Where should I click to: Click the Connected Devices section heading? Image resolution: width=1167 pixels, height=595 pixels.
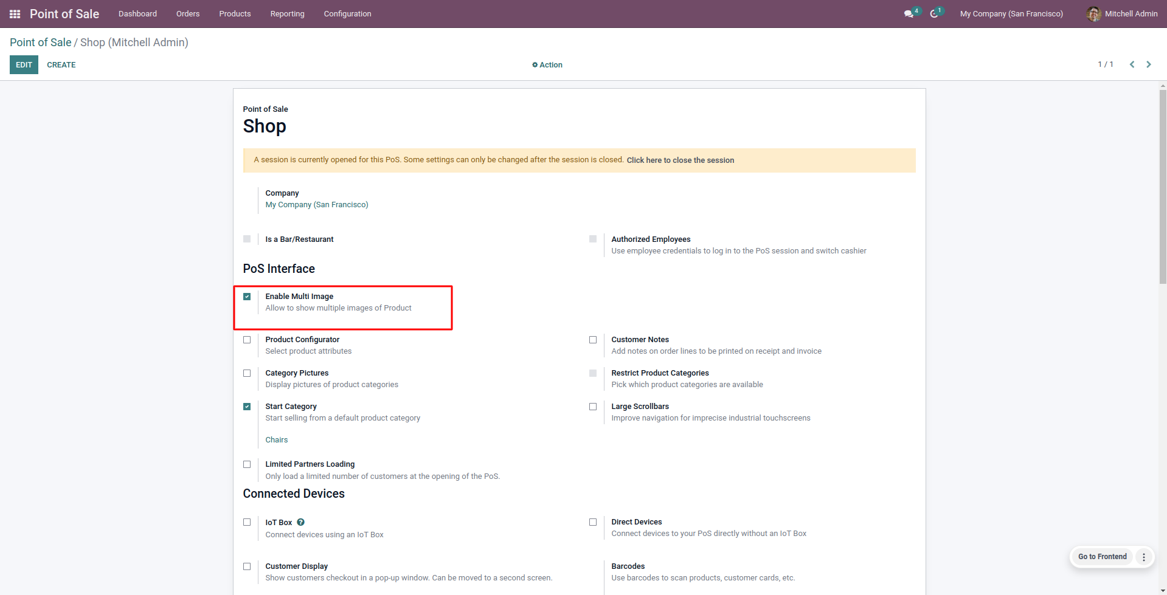(x=294, y=494)
